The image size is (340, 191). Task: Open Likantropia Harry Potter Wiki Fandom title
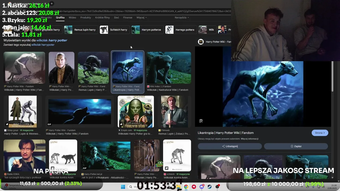226,133
